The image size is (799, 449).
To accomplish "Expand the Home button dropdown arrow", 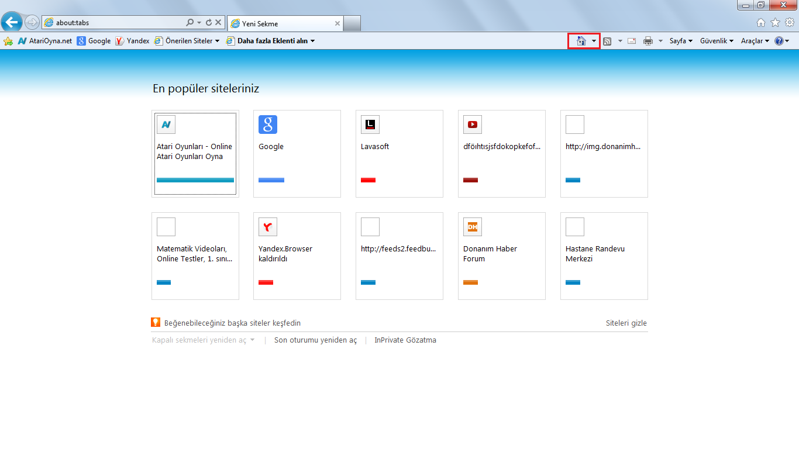I will (594, 41).
